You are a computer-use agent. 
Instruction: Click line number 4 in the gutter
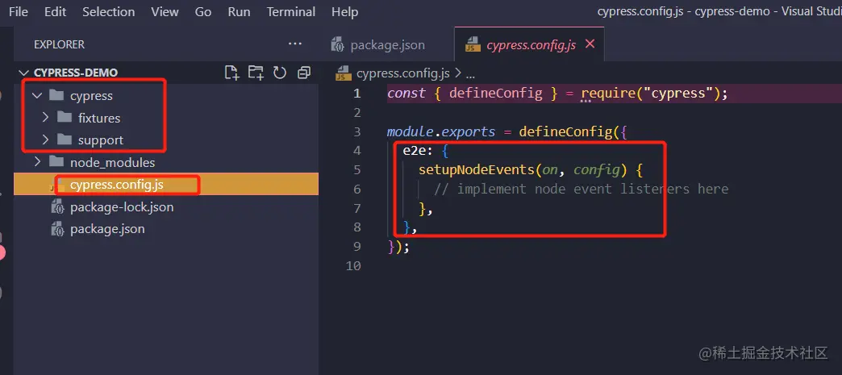click(356, 151)
